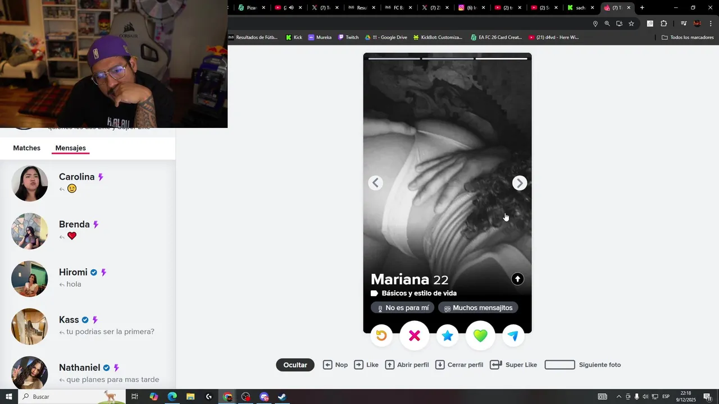
Task: Select the second photo progress segment
Action: [x=448, y=58]
